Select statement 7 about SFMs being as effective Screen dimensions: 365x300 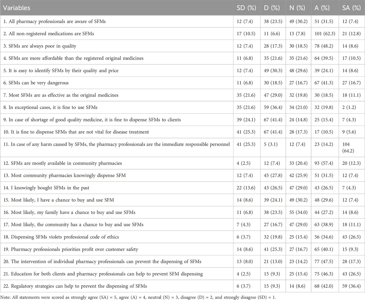point(182,95)
